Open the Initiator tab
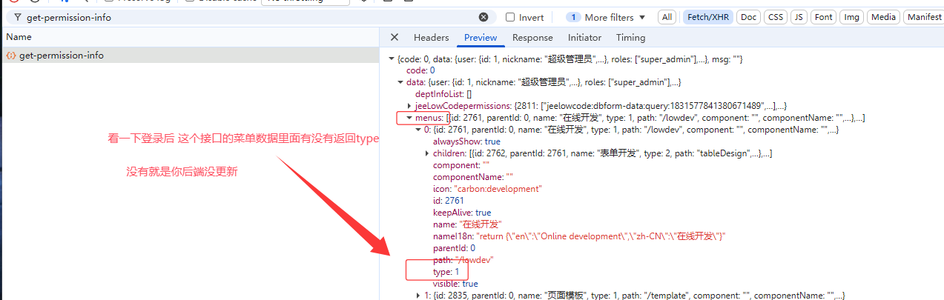 click(x=584, y=37)
